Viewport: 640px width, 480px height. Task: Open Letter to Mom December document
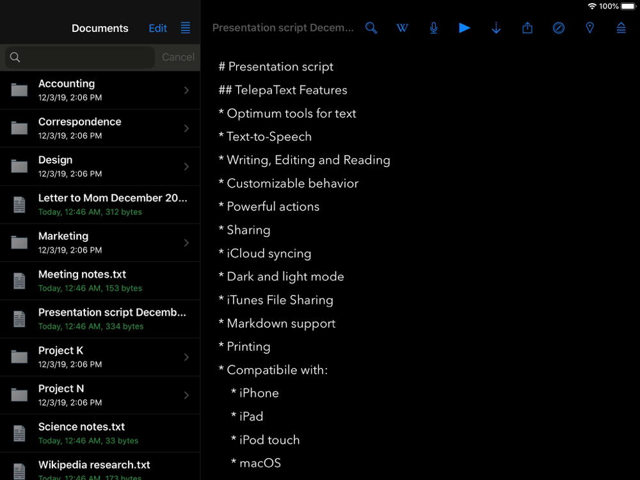(x=100, y=205)
